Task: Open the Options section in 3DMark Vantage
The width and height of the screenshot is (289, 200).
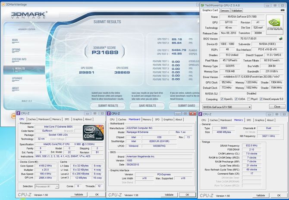Action: (x=16, y=49)
